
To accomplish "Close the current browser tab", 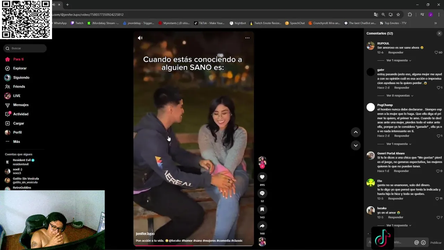I will (59, 5).
